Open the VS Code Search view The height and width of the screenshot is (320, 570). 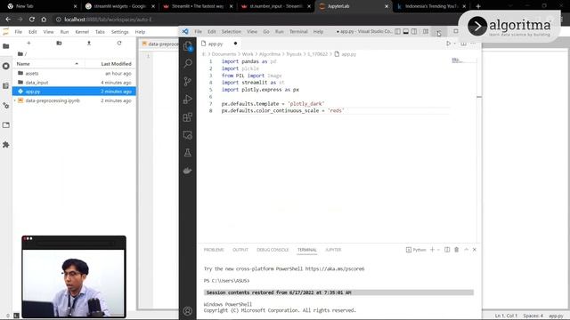point(188,63)
